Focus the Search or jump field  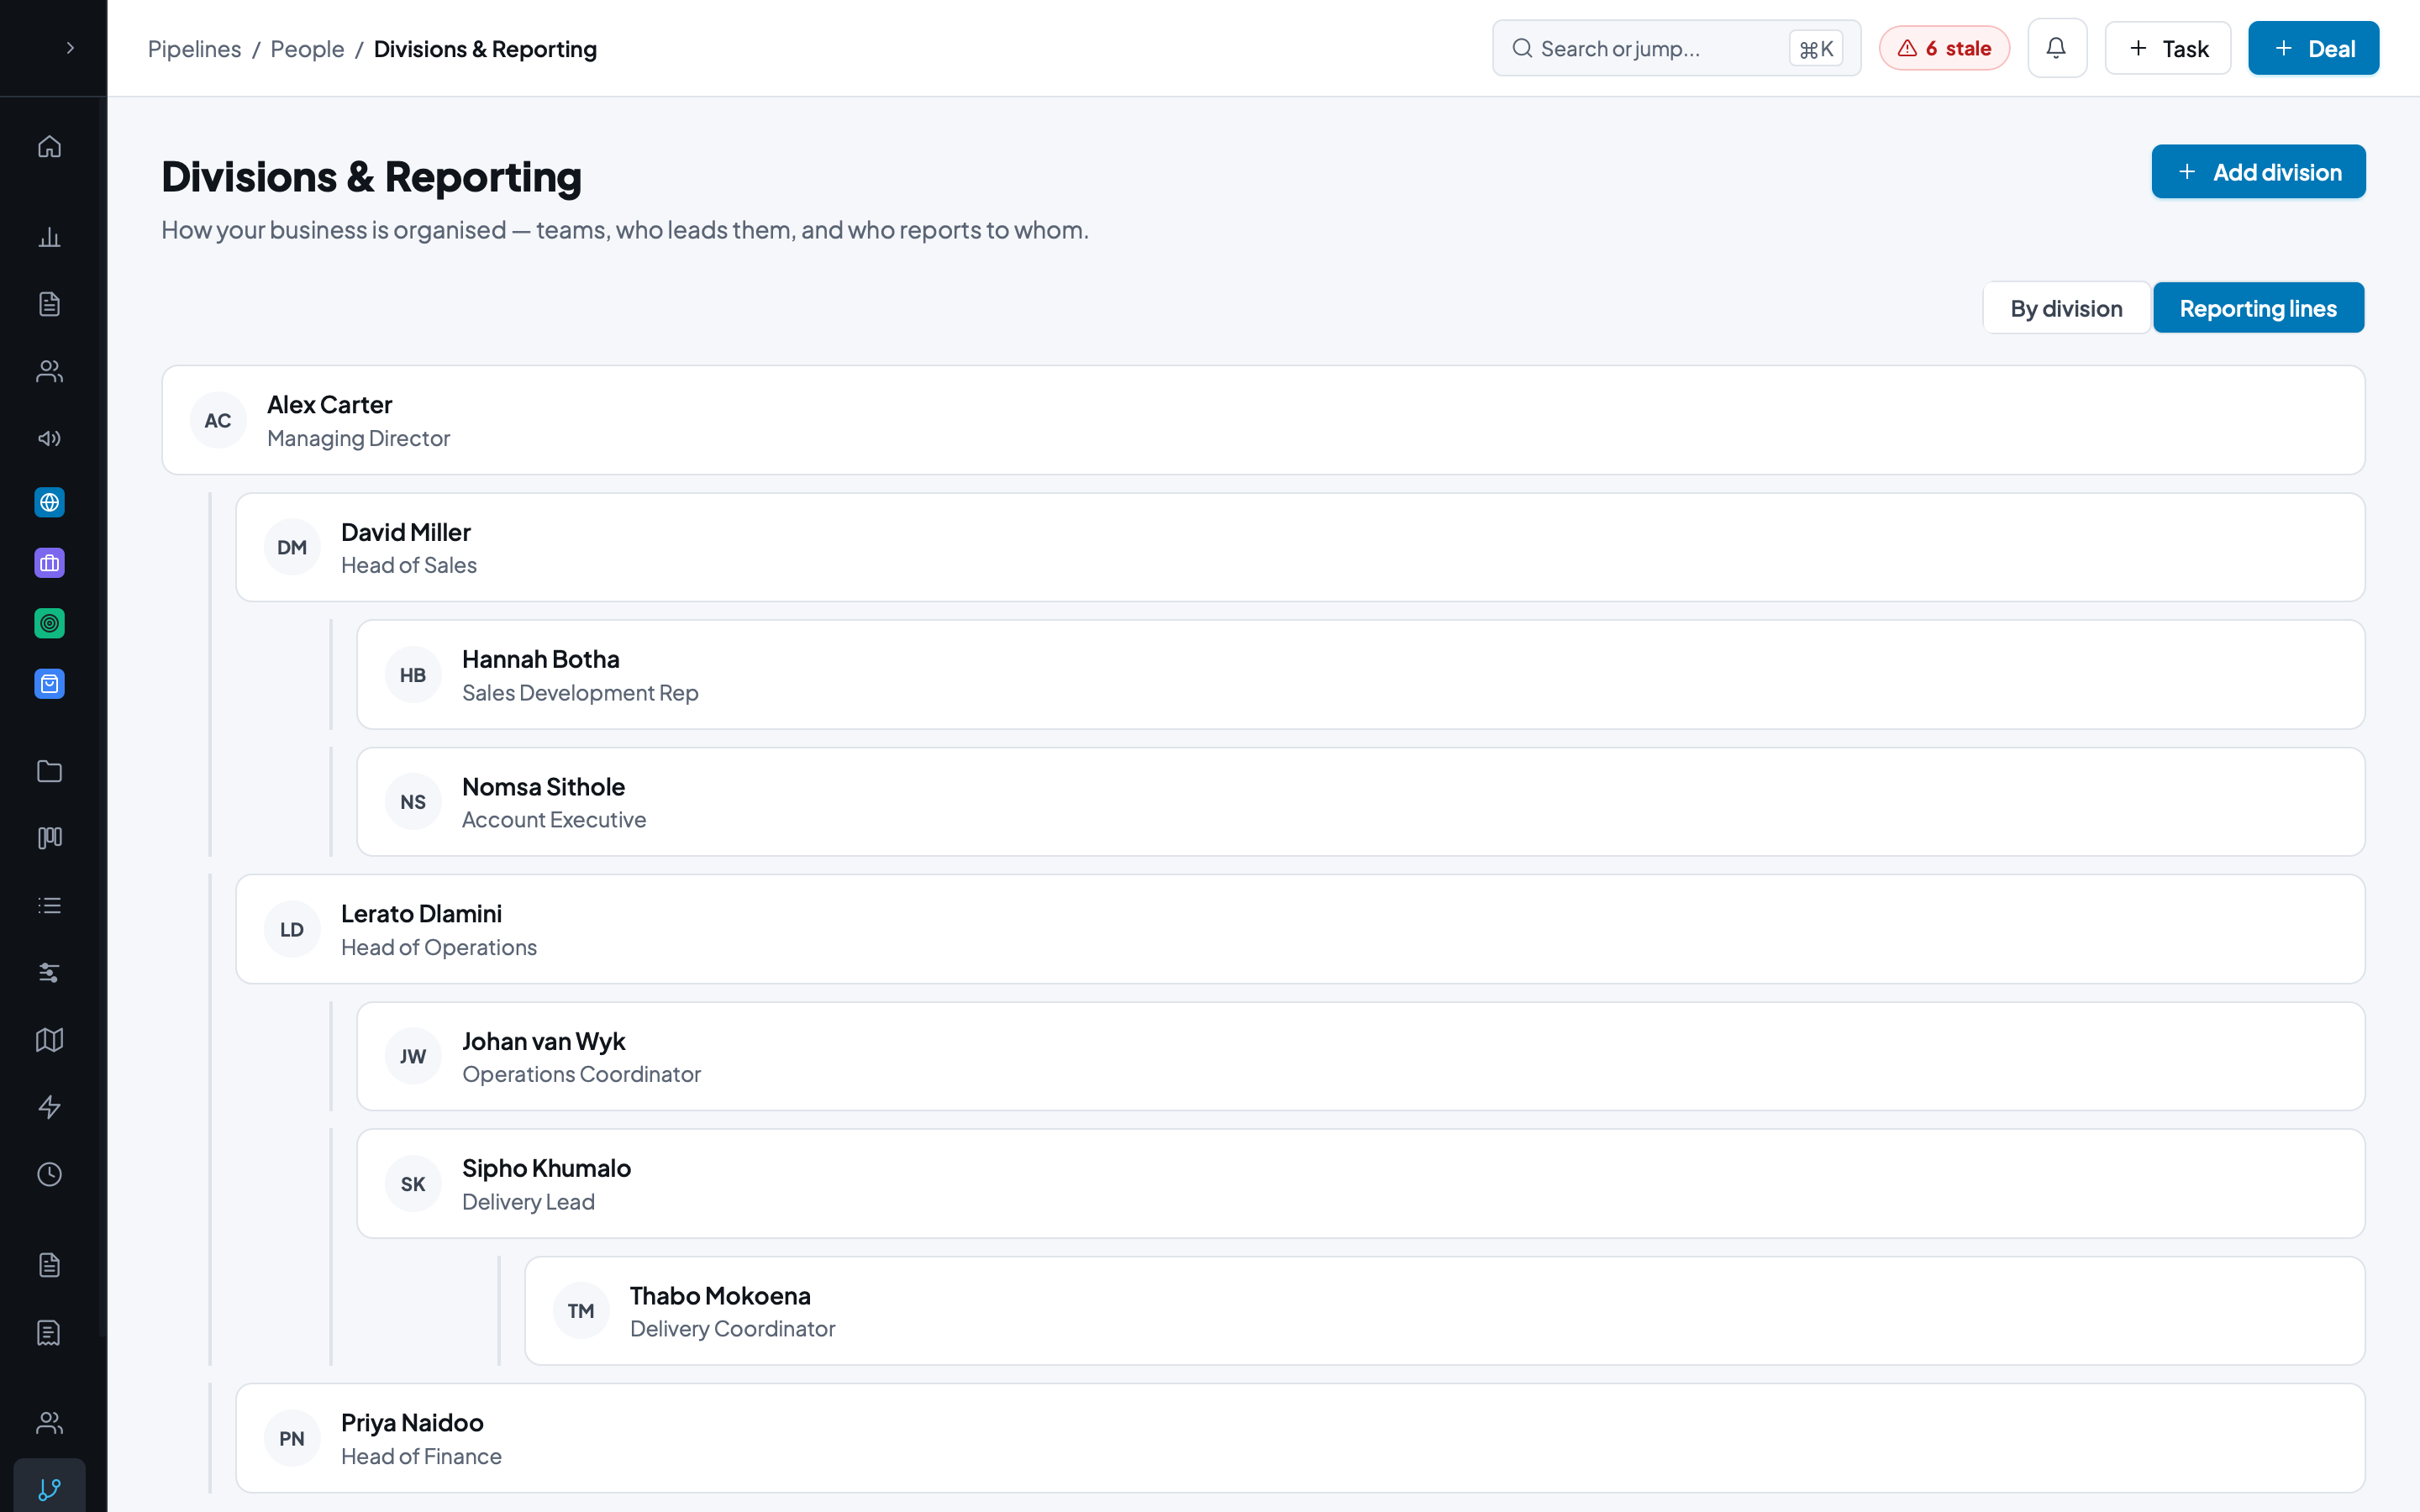[1676, 48]
